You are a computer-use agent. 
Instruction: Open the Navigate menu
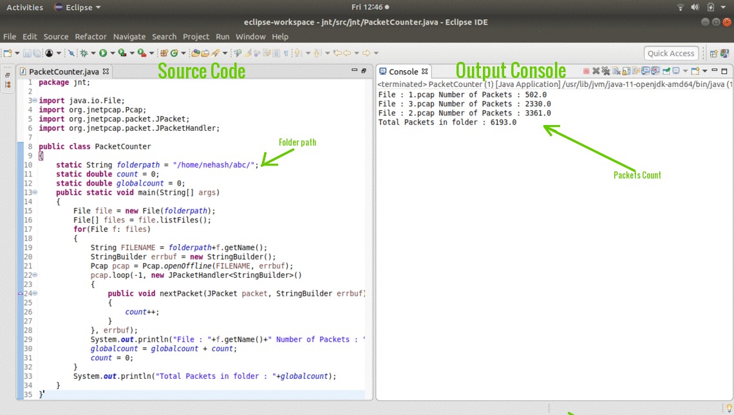(x=129, y=37)
